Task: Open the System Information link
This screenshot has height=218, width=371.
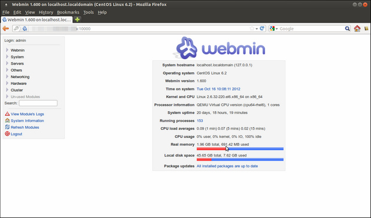Action: [x=27, y=121]
